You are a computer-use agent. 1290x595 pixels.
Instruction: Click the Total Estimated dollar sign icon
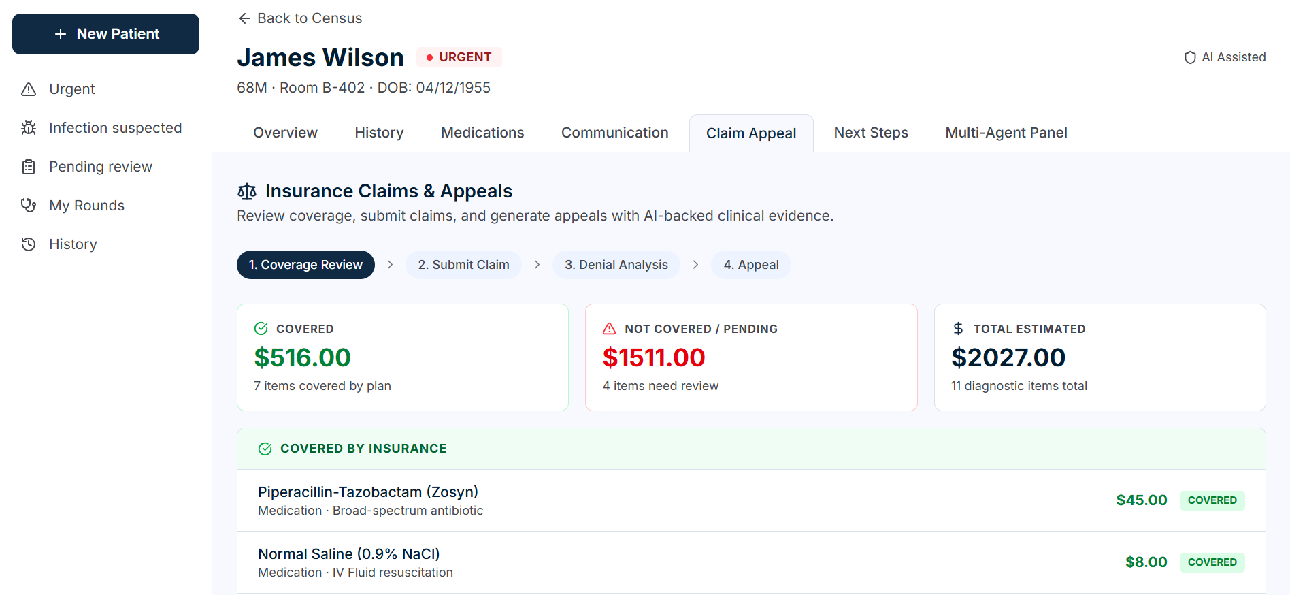click(x=958, y=329)
